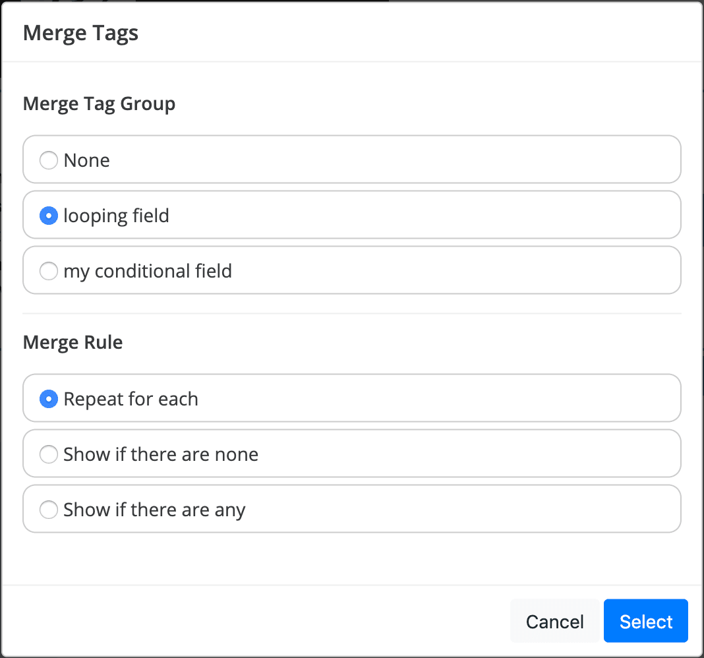
Task: Click the Cancel button
Action: [x=554, y=621]
